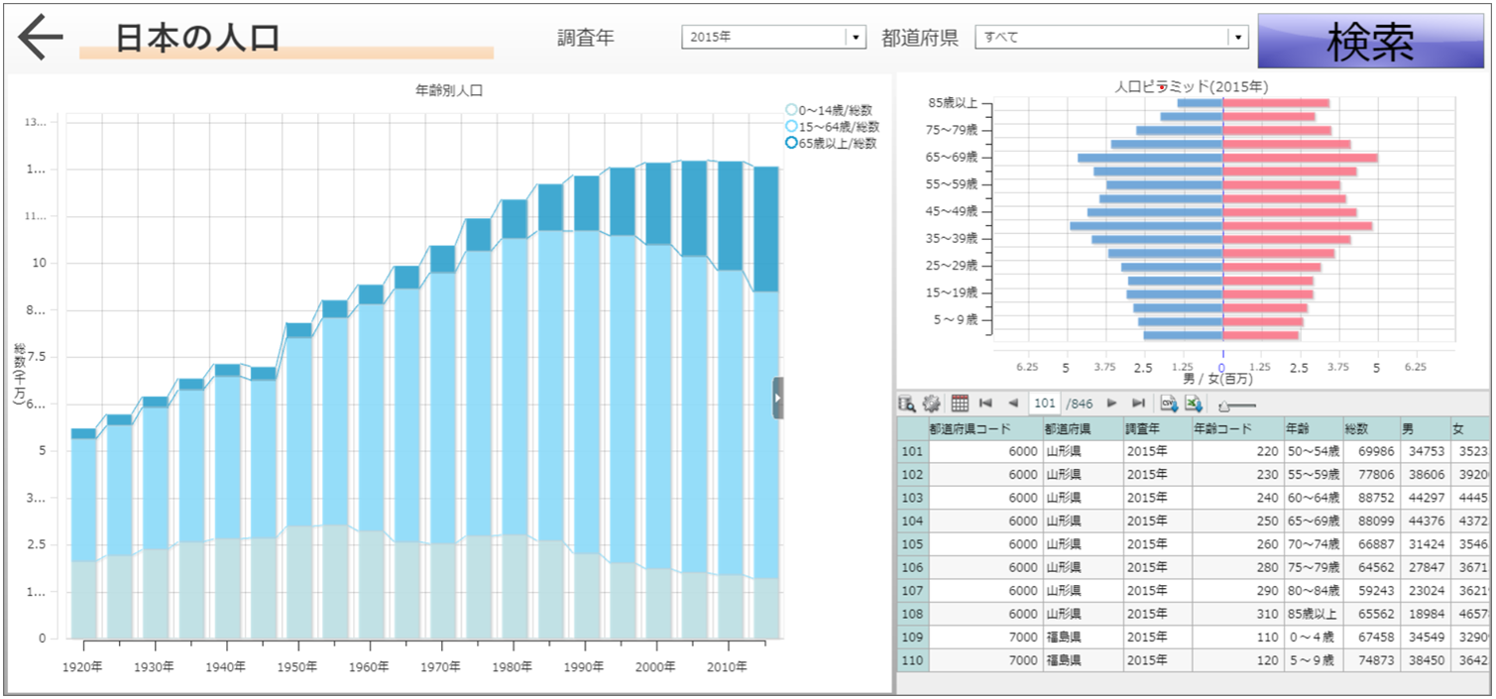This screenshot has width=1496, height=699.
Task: Open the table data search icon
Action: pyautogui.click(x=906, y=404)
